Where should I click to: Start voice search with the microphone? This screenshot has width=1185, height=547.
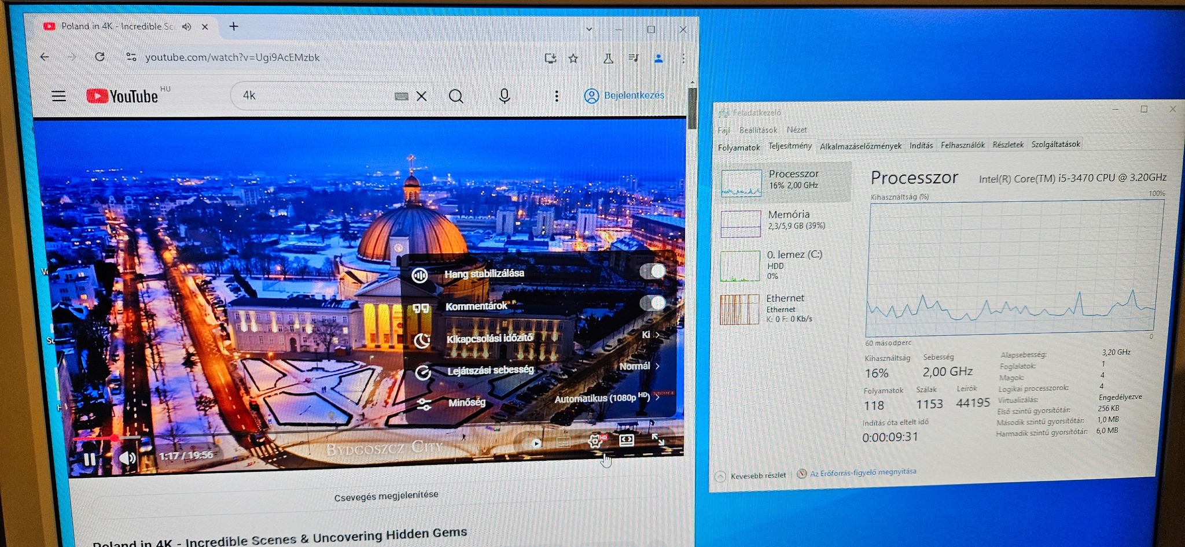[505, 96]
